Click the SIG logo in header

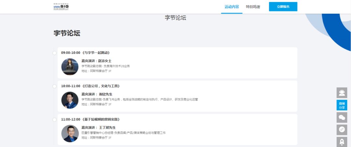pyautogui.click(x=61, y=7)
